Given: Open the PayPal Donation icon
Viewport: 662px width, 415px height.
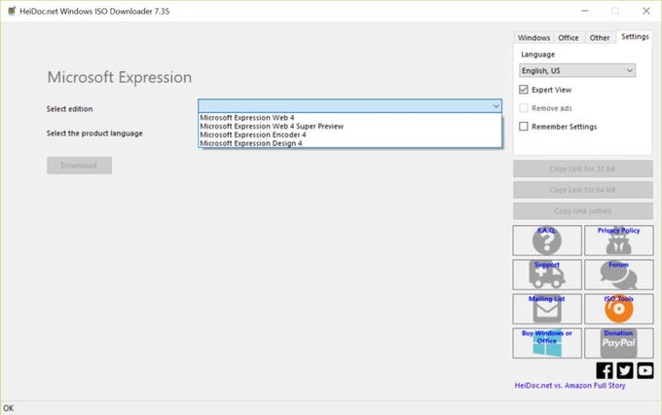Looking at the screenshot, I should pos(618,343).
